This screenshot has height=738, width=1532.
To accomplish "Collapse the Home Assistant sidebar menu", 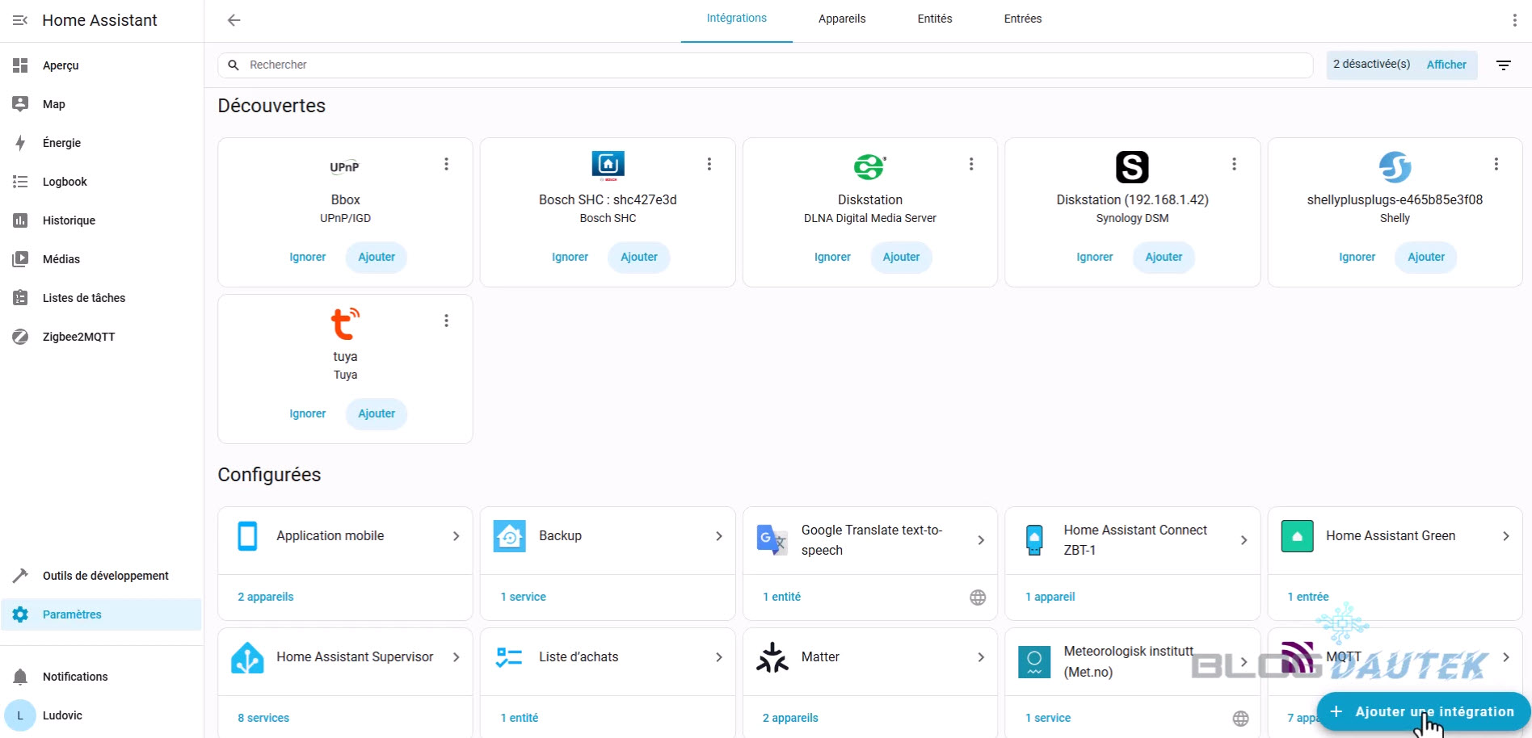I will (x=20, y=20).
